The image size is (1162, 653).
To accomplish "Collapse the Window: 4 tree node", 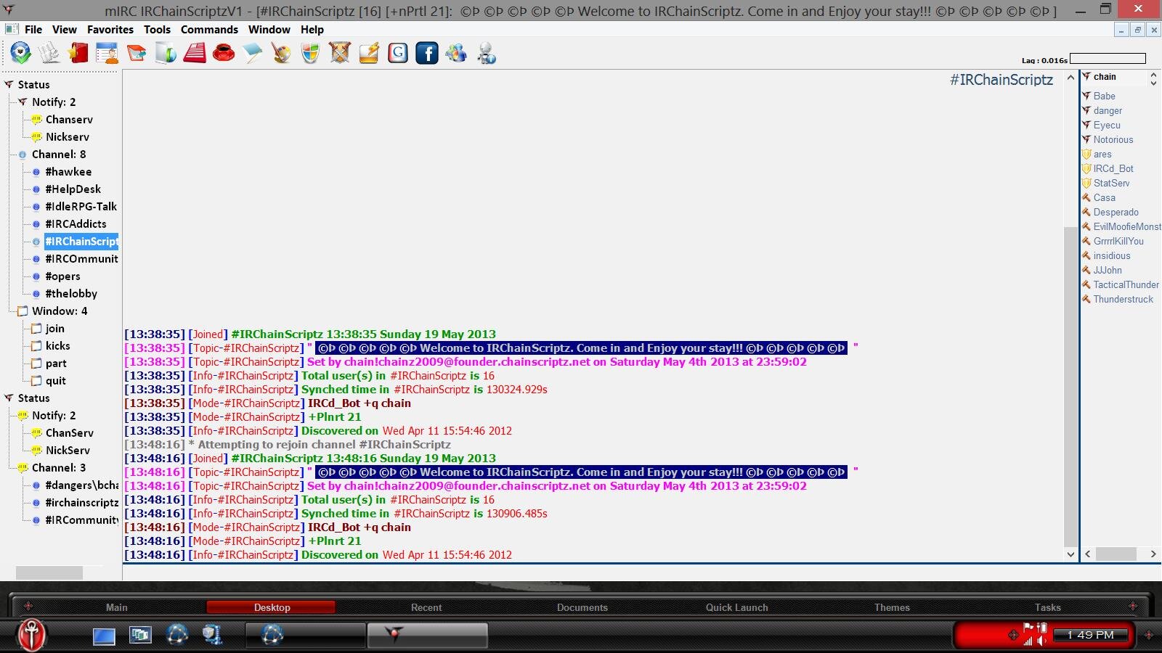I will (x=22, y=311).
